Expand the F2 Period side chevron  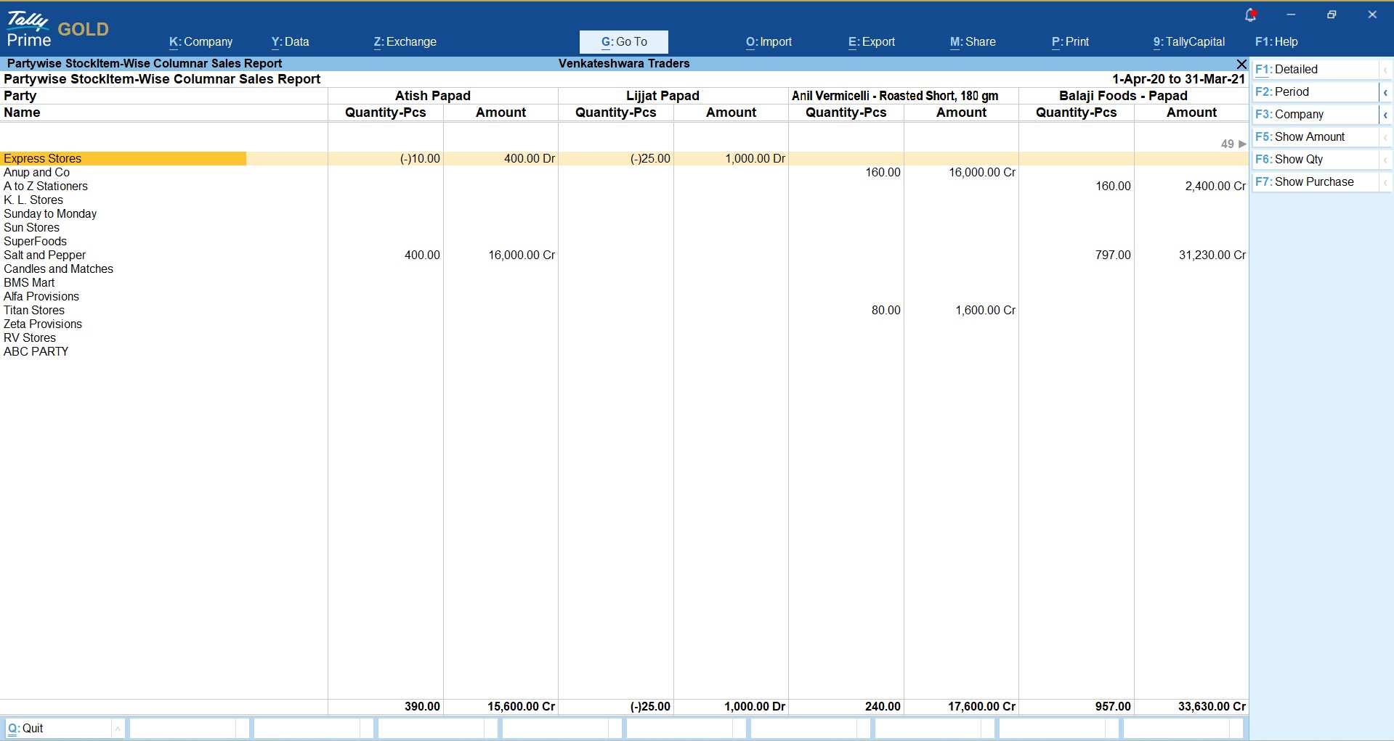coord(1385,92)
